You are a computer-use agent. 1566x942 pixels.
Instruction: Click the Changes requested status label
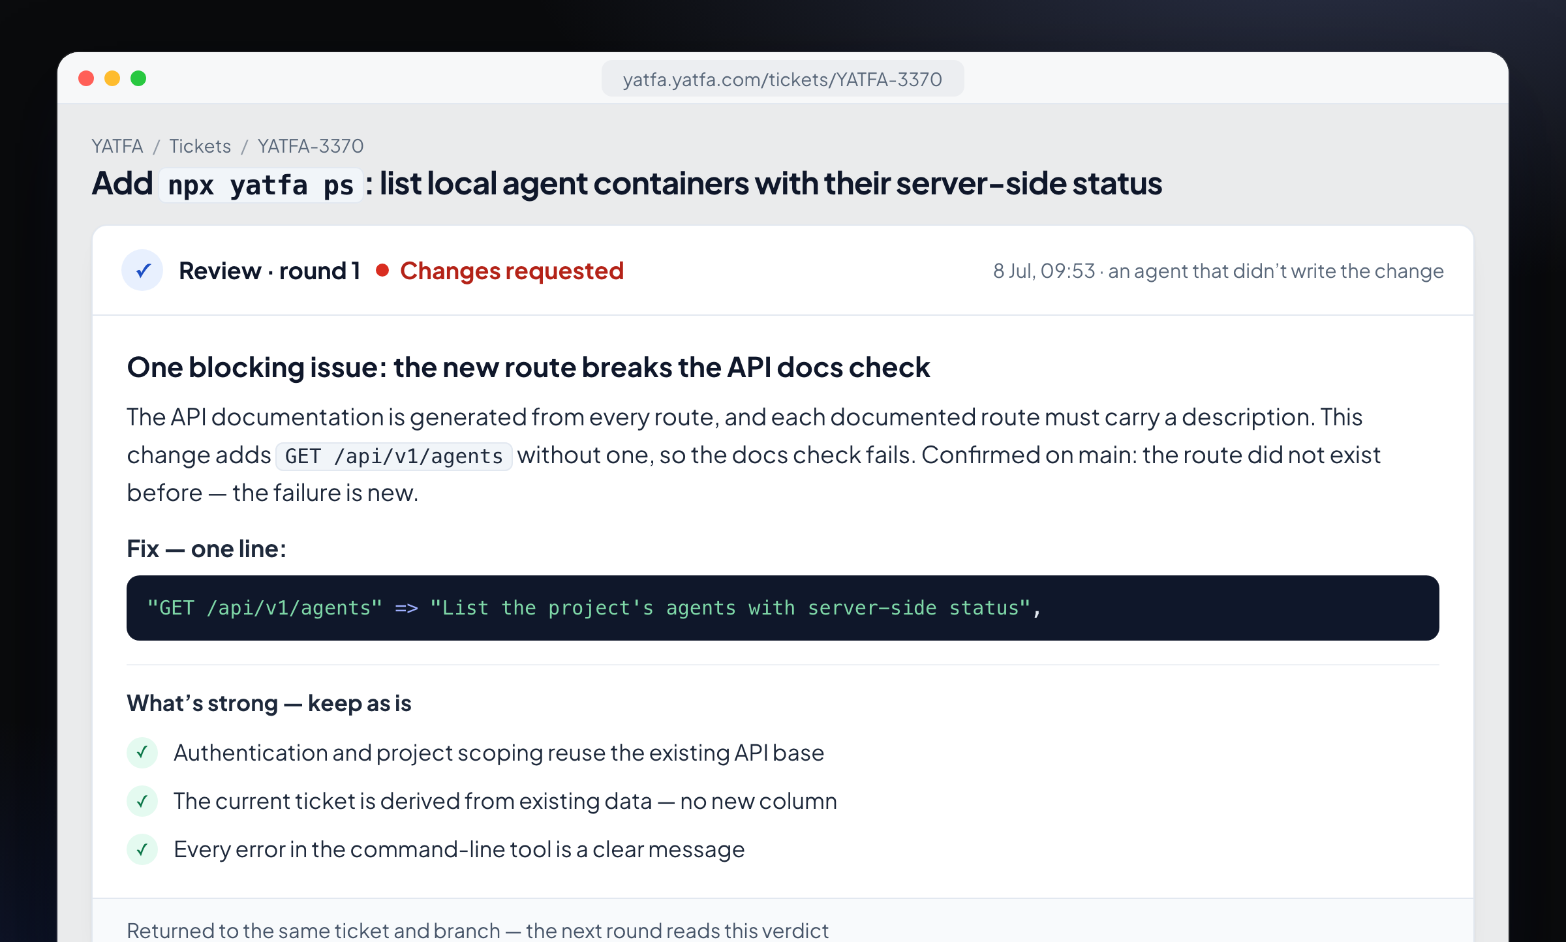512,271
